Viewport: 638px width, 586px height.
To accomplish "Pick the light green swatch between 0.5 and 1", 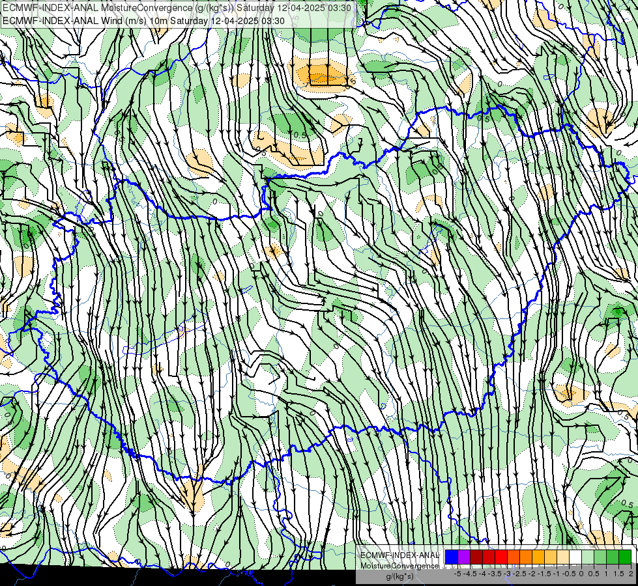I will (x=600, y=557).
